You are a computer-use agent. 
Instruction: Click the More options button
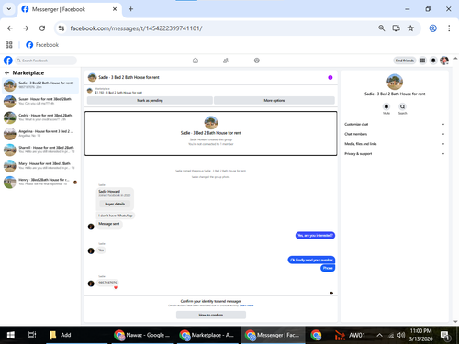274,100
